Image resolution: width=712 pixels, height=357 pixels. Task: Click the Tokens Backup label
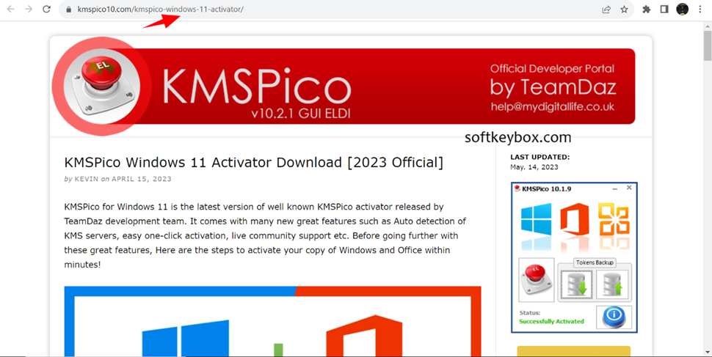[x=595, y=262]
